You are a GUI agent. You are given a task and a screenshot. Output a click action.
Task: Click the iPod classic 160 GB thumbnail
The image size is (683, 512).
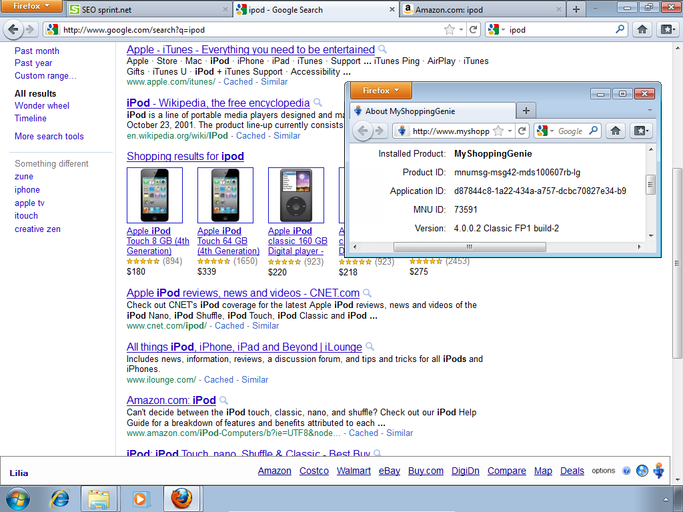[295, 195]
